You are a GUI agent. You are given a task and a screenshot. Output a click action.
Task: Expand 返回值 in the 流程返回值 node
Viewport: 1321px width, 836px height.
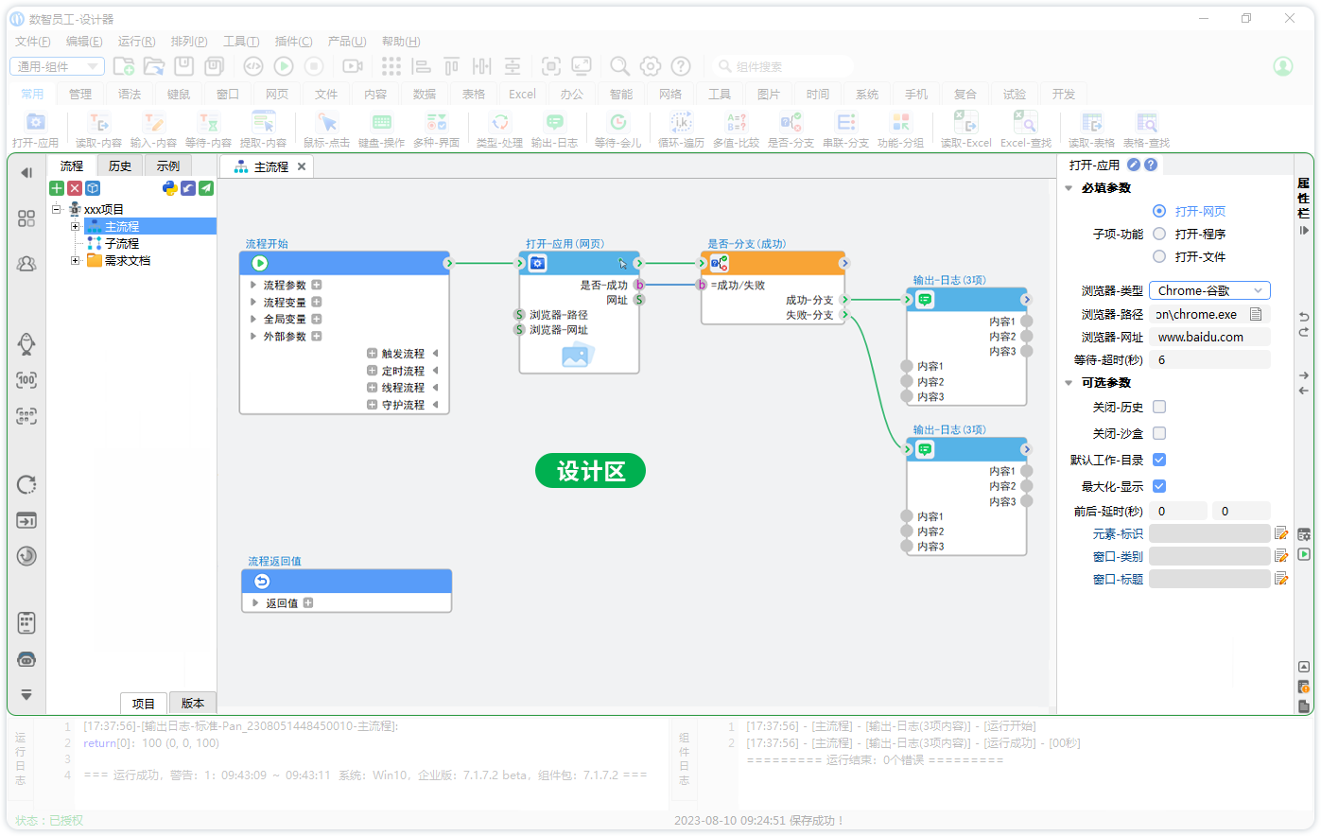click(x=255, y=602)
